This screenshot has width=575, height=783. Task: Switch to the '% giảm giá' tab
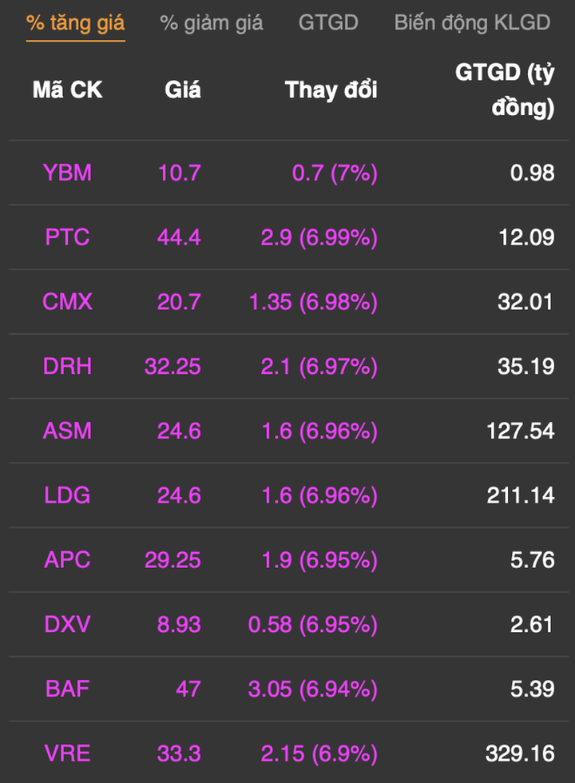[x=212, y=22]
